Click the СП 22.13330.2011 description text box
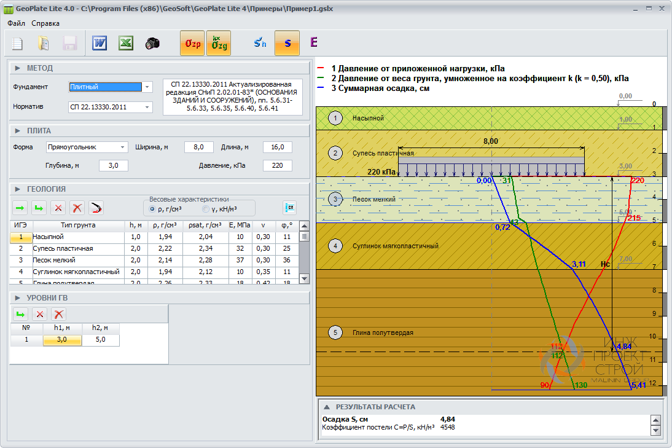 coord(233,96)
